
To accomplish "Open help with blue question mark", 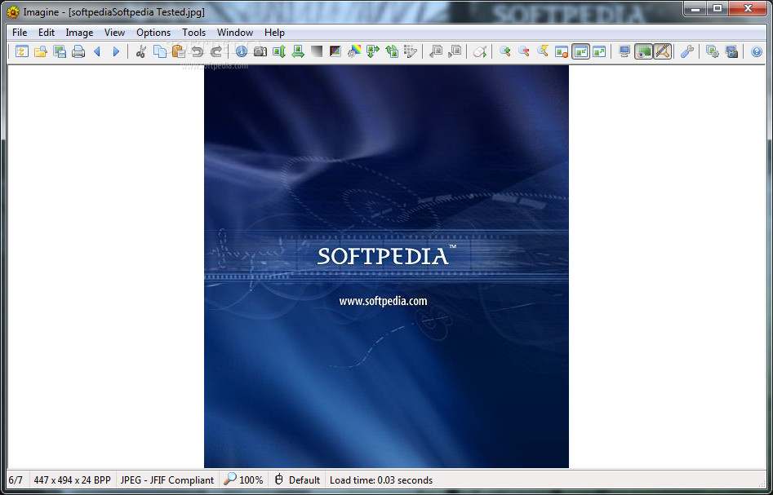I will coord(756,51).
